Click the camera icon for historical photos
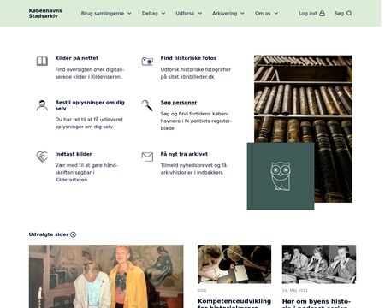Image resolution: width=385 pixels, height=308 pixels. click(x=147, y=61)
